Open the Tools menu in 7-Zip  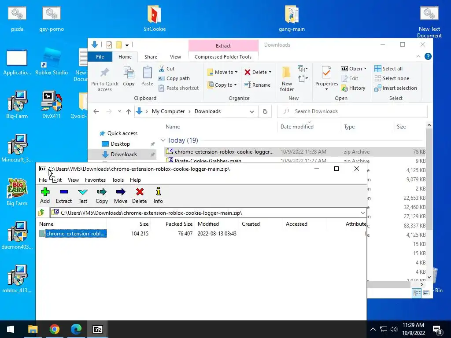pos(118,180)
